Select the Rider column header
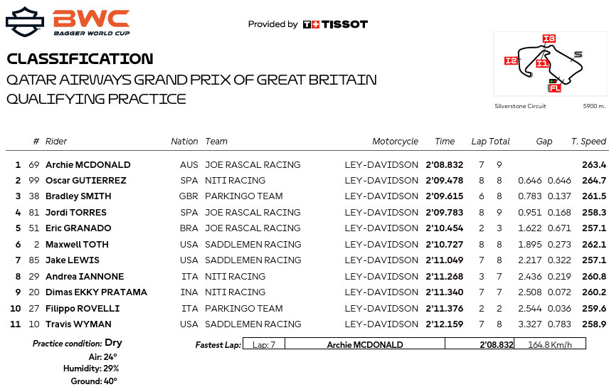Viewport: 614px width, 392px height. pyautogui.click(x=56, y=142)
